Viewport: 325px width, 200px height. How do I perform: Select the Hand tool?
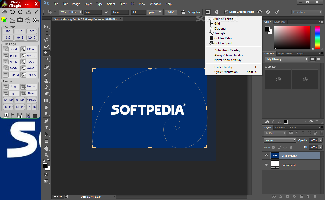[46, 148]
